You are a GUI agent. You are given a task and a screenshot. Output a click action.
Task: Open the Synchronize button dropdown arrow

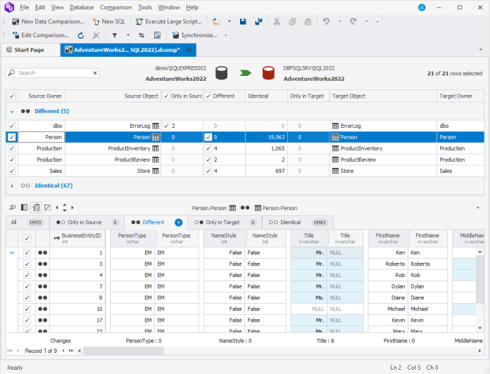point(226,35)
